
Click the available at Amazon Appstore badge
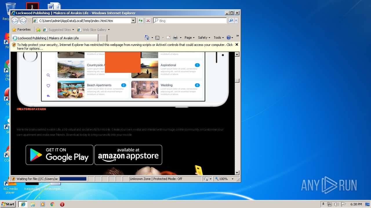click(x=128, y=155)
